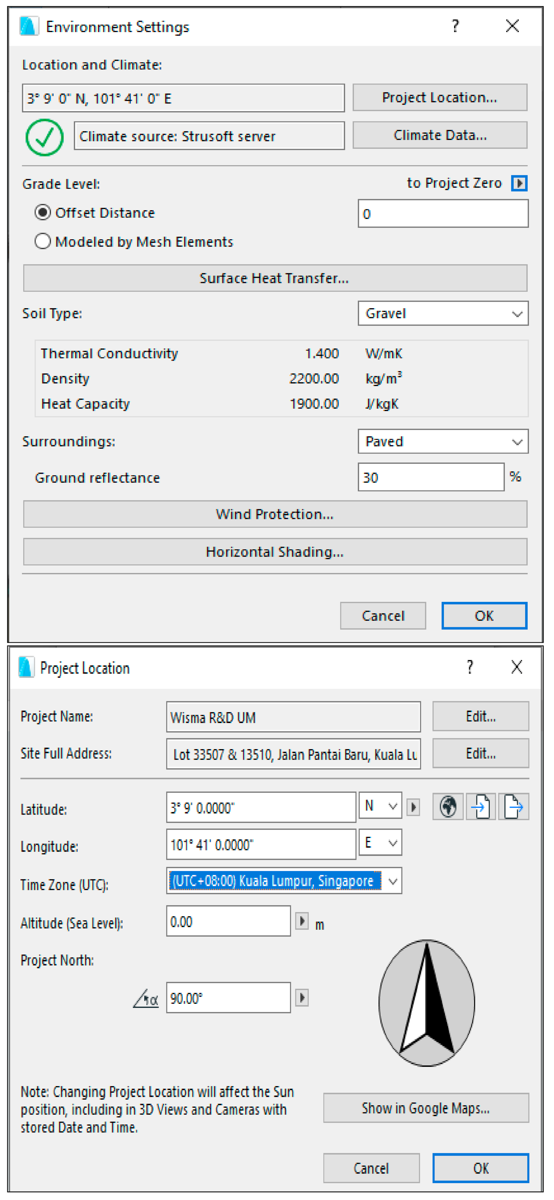The image size is (554, 1200).
Task: Click the north arrow compass dial
Action: (426, 1002)
